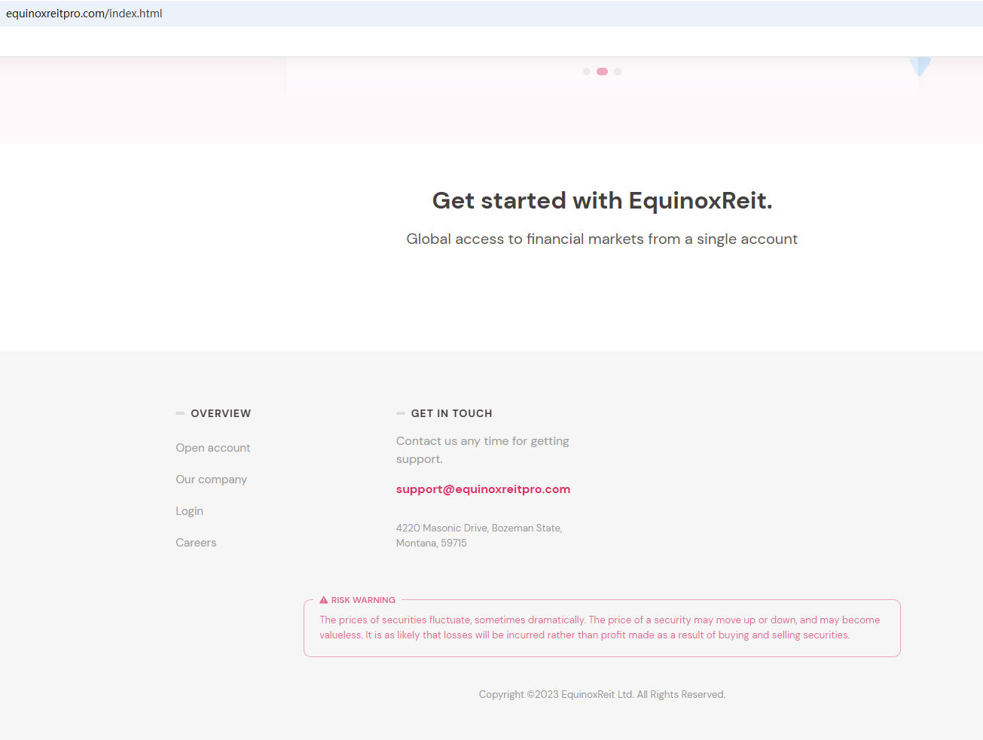Click the 'Global access to financial markets' subtitle
Image resolution: width=983 pixels, height=740 pixels.
602,239
